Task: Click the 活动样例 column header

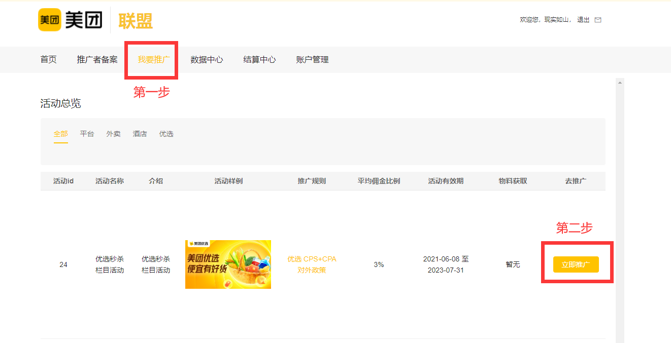Action: [228, 181]
